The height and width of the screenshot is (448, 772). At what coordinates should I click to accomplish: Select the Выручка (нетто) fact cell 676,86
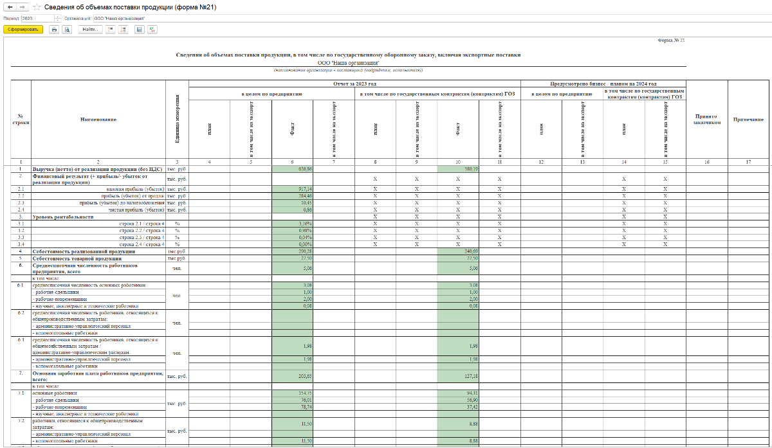point(293,168)
